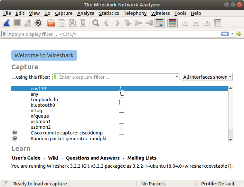Viewport: 244px width, 187px height.
Task: Expand the display filter history dropdown
Action: [x=232, y=34]
